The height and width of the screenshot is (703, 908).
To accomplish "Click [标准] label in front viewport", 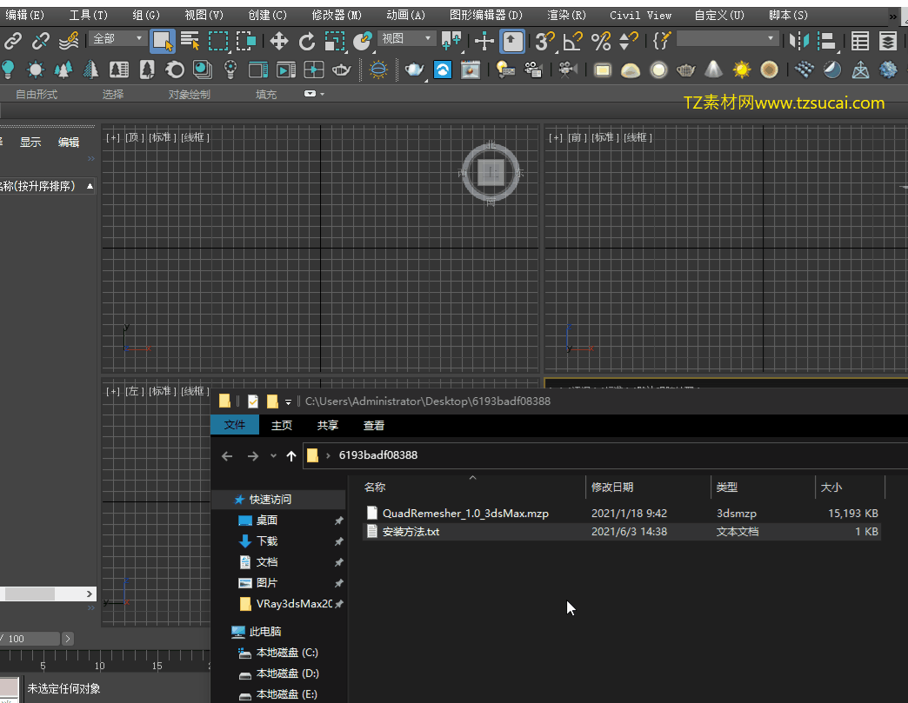I will [605, 137].
